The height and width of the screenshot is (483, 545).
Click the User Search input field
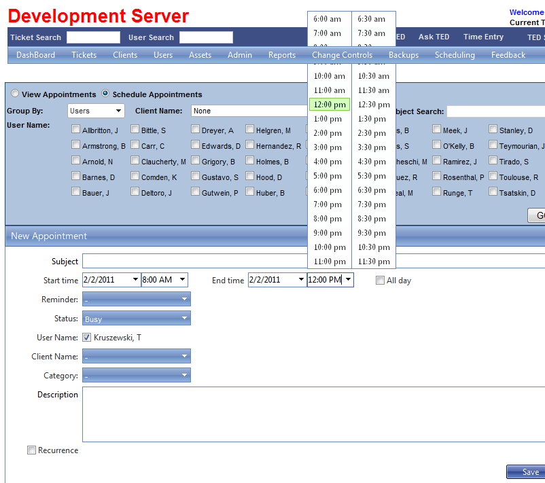[206, 37]
